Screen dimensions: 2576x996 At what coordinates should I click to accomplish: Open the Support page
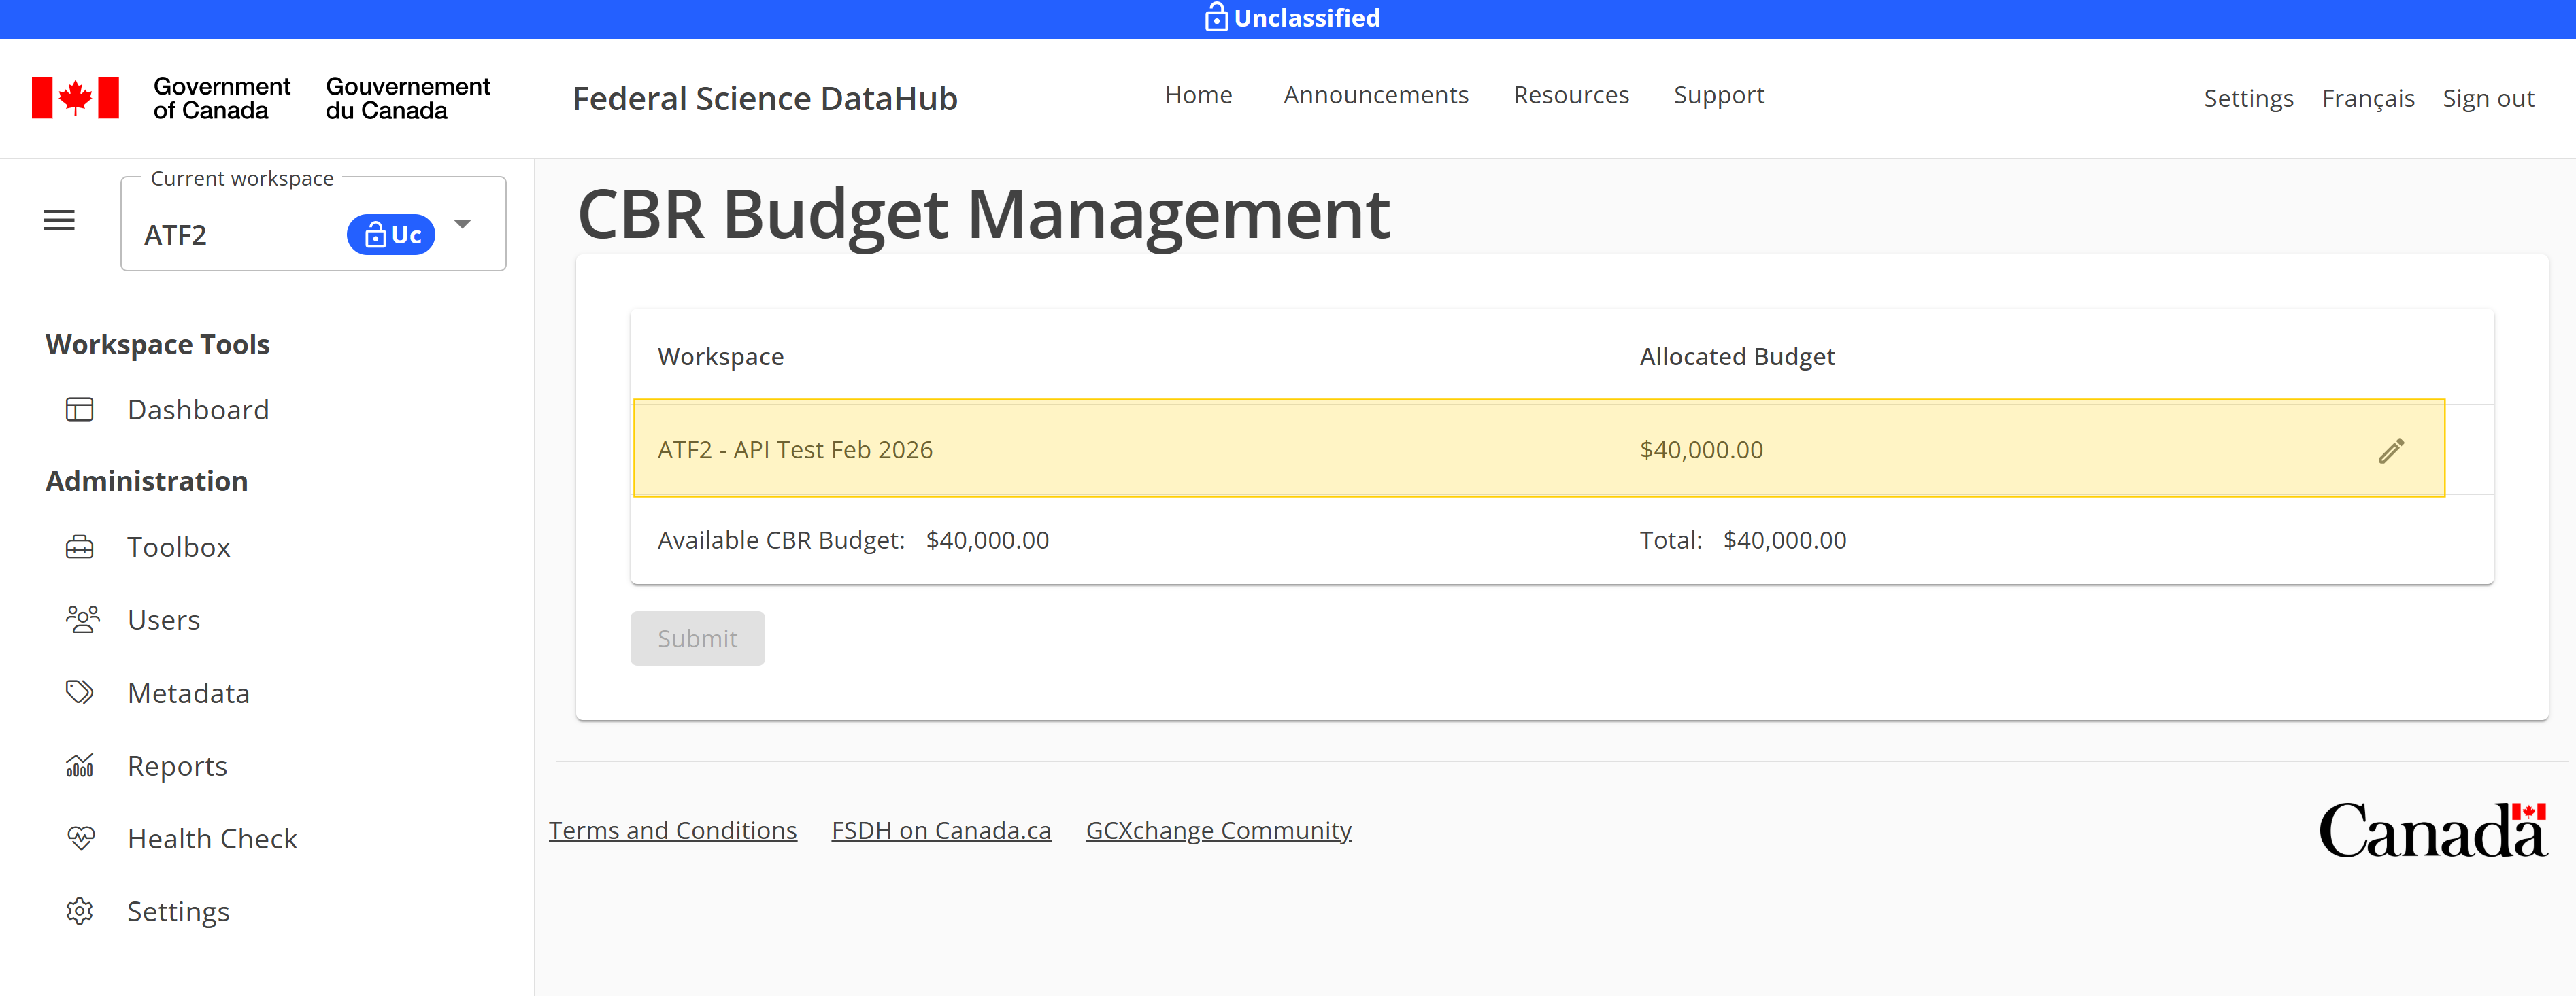(x=1719, y=95)
